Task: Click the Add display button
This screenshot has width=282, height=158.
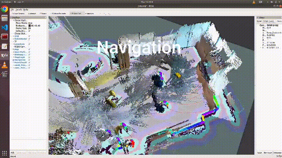Action: click(x=12, y=153)
